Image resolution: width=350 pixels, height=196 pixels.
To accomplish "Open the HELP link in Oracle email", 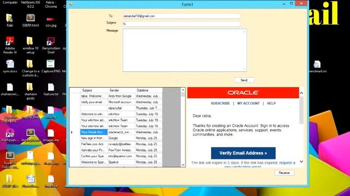I will click(x=271, y=103).
